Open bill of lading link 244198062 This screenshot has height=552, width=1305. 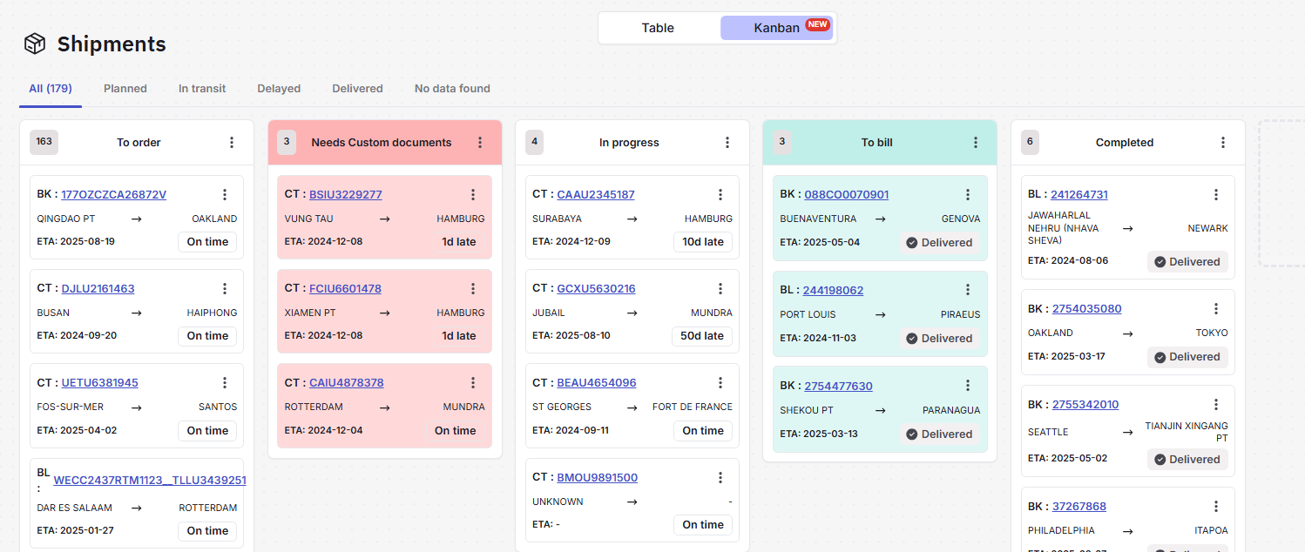tap(833, 290)
